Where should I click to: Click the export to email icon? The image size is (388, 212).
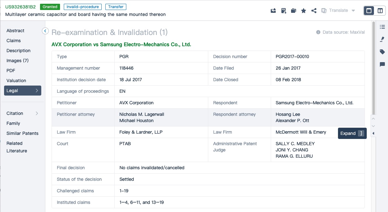273,11
